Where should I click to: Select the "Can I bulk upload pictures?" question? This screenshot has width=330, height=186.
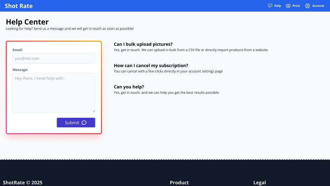click(x=143, y=44)
